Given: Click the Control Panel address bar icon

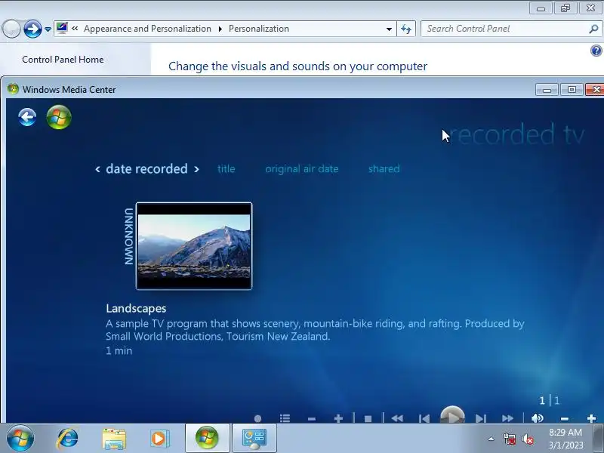Looking at the screenshot, I should click(62, 28).
